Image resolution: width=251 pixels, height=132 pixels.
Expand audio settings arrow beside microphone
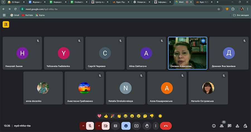tap(83, 126)
